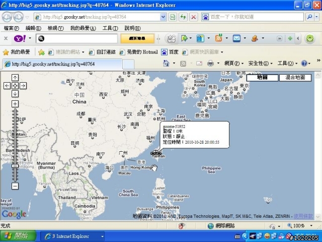Open the 網頁(P) command bar menu
The height and width of the screenshot is (242, 322).
coord(234,64)
